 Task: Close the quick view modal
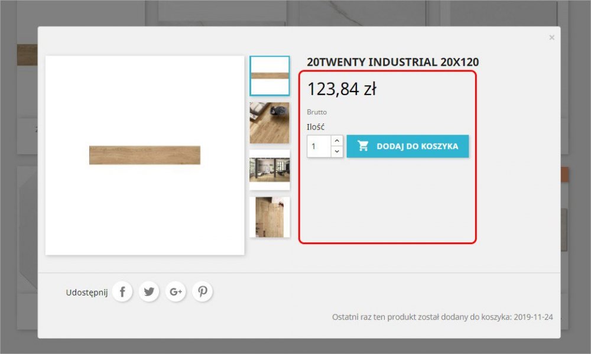[552, 37]
